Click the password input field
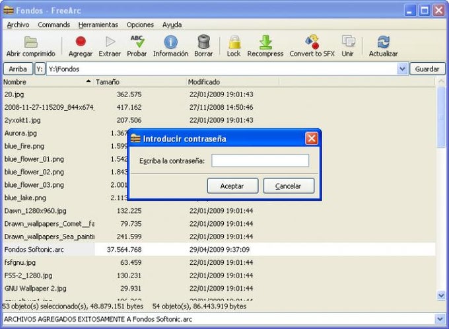This screenshot has height=329, width=449. (x=260, y=161)
